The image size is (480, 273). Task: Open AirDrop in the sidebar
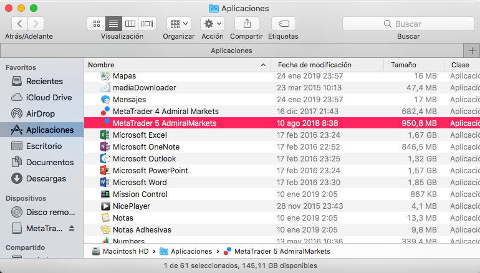[42, 113]
